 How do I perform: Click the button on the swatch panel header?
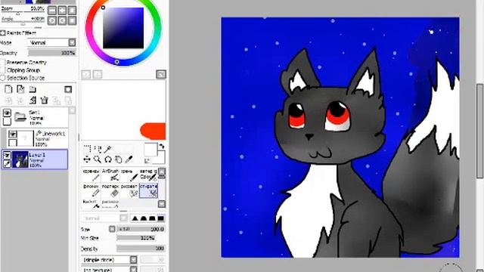pyautogui.click(x=161, y=74)
